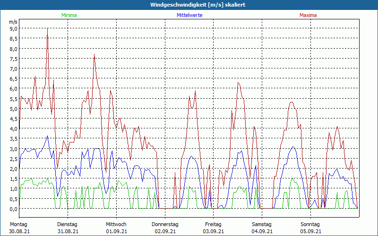Viewport: 378px width, 236px height.
Task: Click the 7,5 y-axis value
Action: point(14,59)
